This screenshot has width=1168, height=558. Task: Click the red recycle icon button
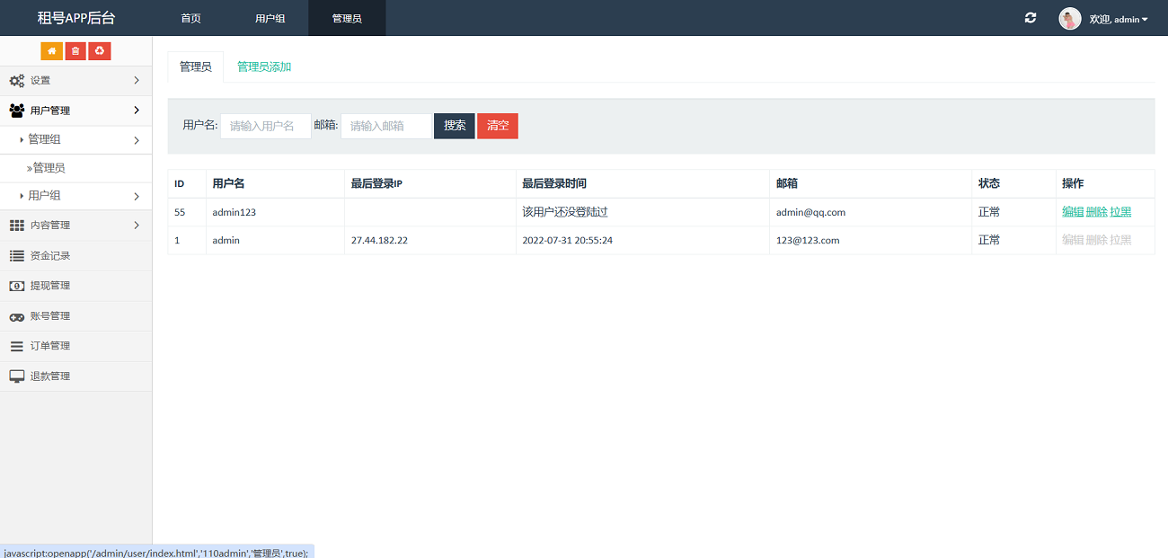(x=100, y=51)
